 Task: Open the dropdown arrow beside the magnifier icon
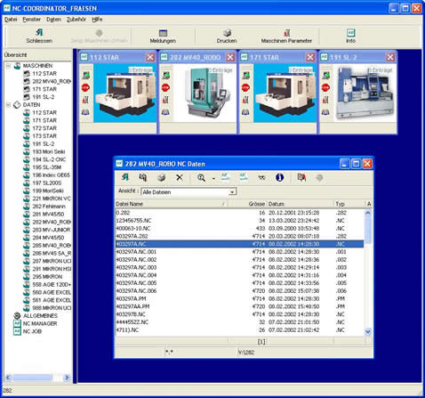213,178
